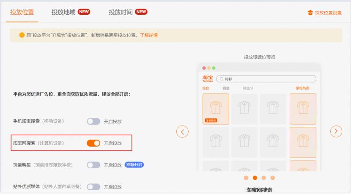Click the red dot in the preview window
351x194 pixels.
tap(204, 68)
